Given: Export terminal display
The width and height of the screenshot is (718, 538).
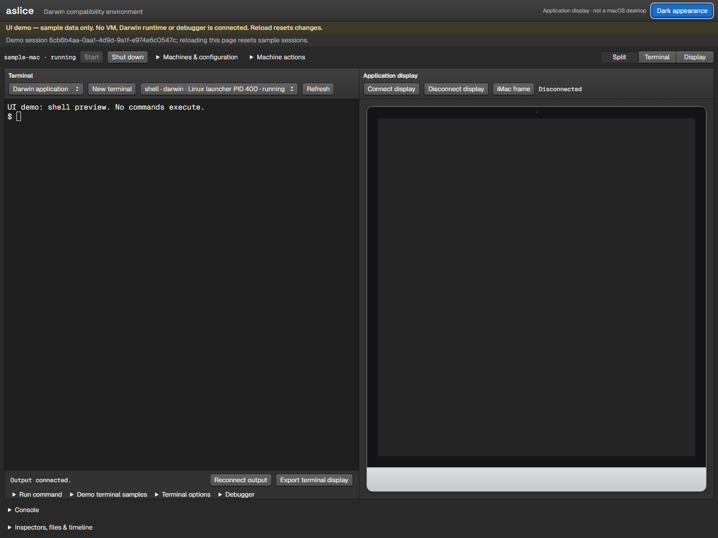Looking at the screenshot, I should (x=314, y=480).
